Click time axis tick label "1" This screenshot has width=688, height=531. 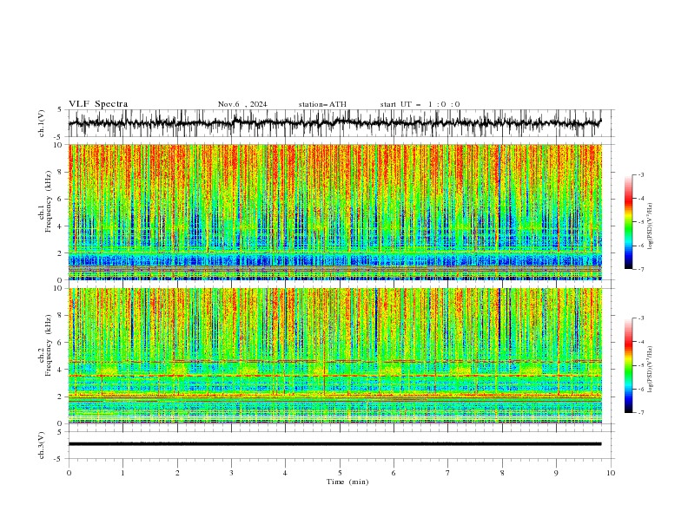tap(122, 473)
